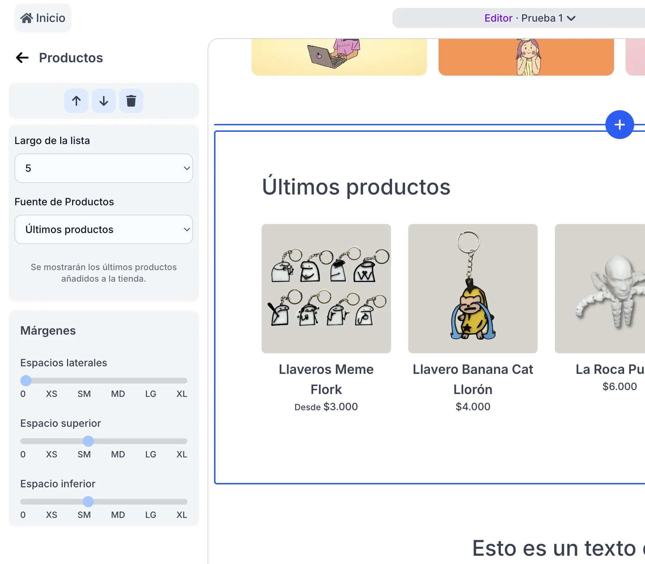The height and width of the screenshot is (564, 645).
Task: Add a new section with blue plus button
Action: coord(619,125)
